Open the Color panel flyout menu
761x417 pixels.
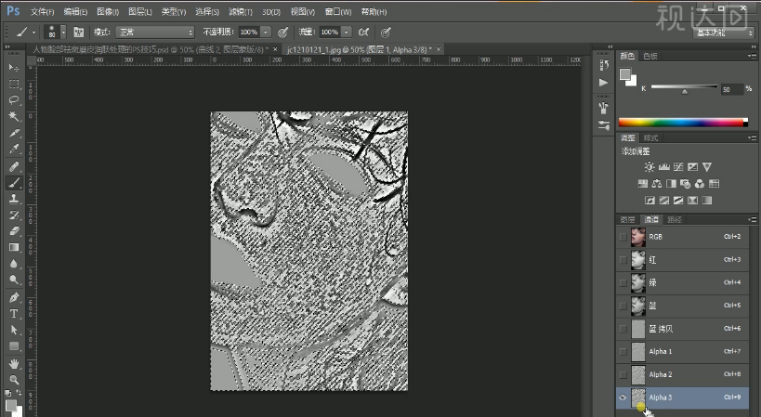pos(752,57)
